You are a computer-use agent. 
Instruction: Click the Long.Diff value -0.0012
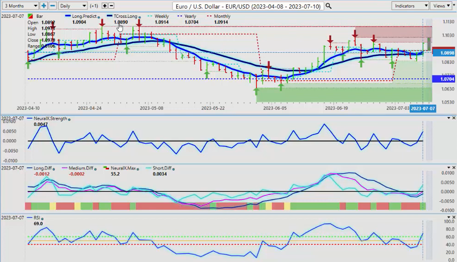[41, 174]
